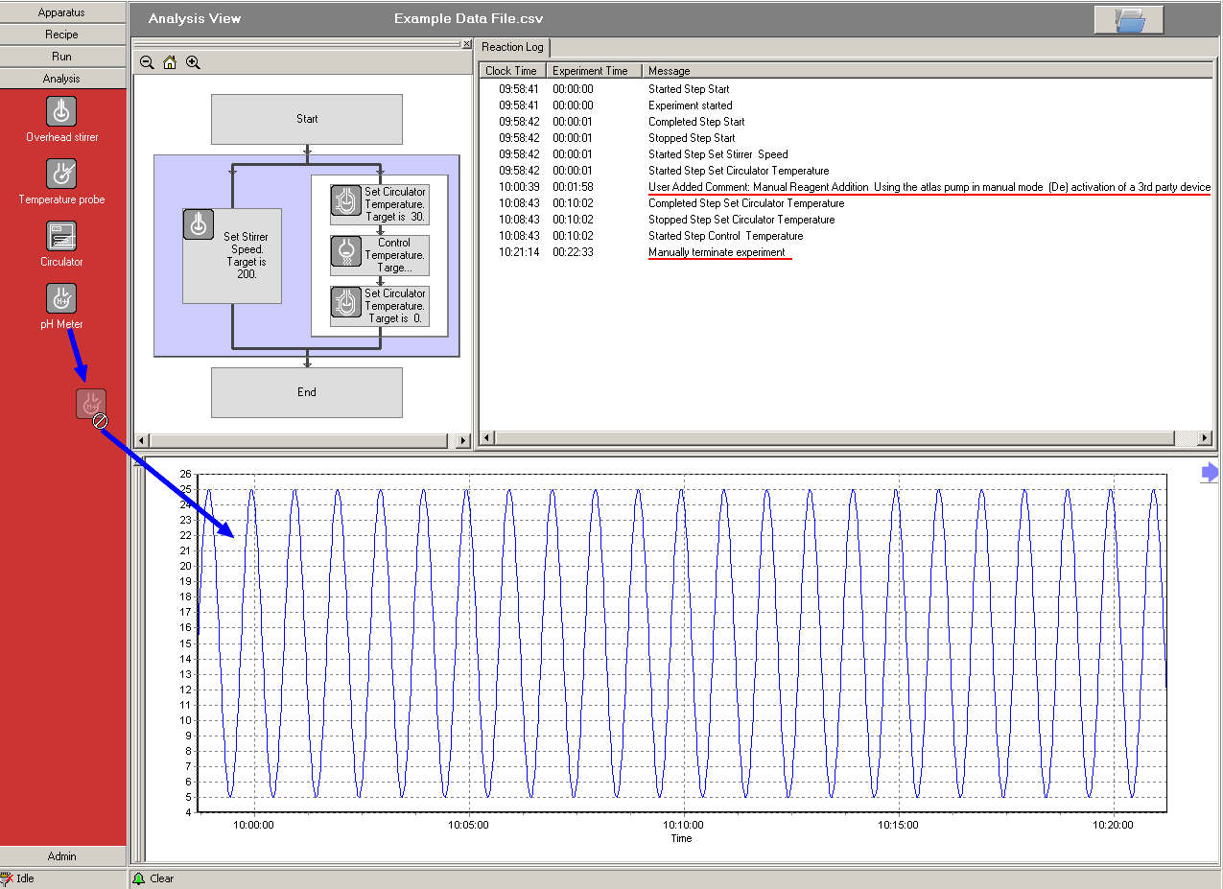Click the blue arrow beside the graph

(1210, 472)
